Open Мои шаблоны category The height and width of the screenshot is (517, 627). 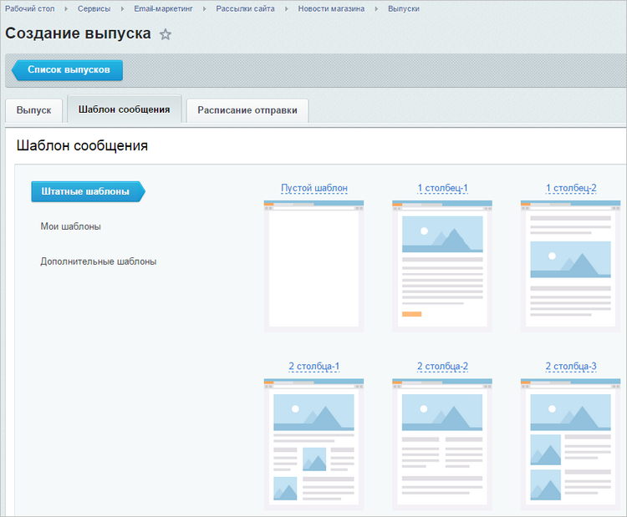pyautogui.click(x=71, y=226)
